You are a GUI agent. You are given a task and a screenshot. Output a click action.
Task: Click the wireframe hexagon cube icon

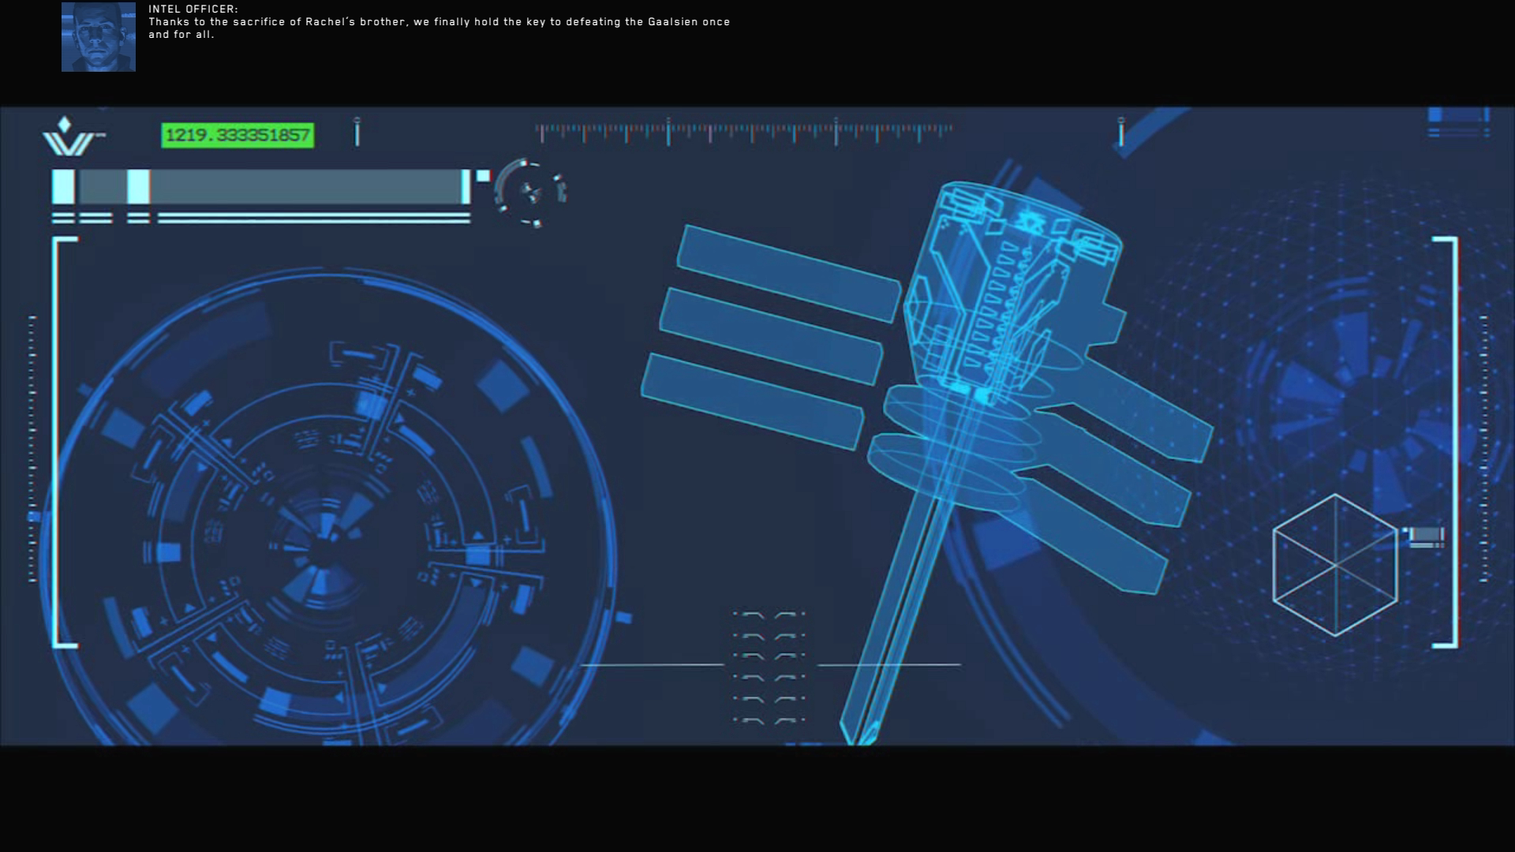click(1335, 565)
